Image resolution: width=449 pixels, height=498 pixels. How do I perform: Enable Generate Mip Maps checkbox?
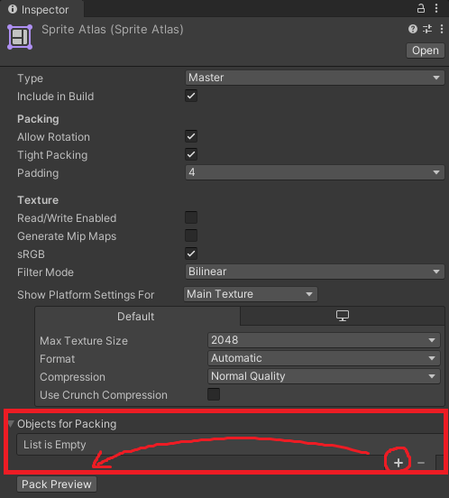click(x=191, y=235)
